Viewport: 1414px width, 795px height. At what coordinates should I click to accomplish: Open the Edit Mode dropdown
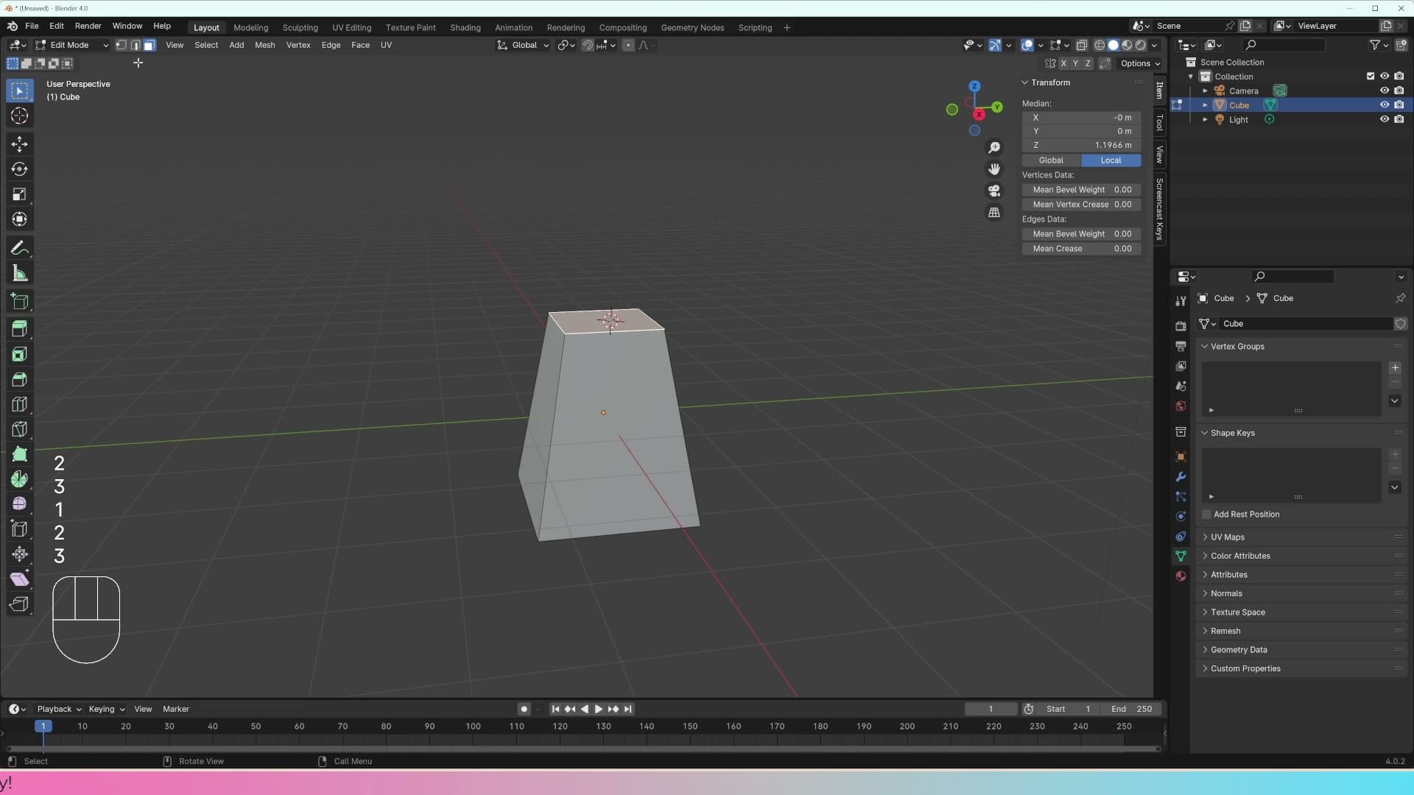click(x=71, y=45)
